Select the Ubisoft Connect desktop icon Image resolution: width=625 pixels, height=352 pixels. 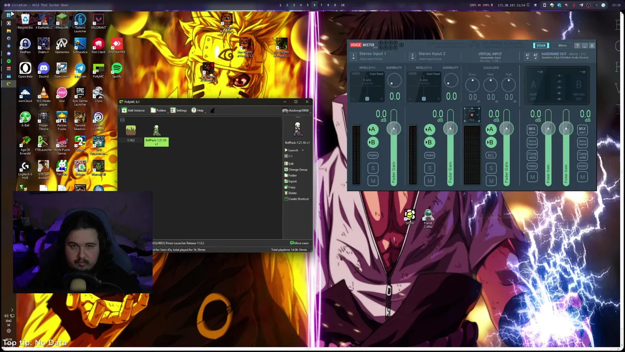click(x=99, y=121)
